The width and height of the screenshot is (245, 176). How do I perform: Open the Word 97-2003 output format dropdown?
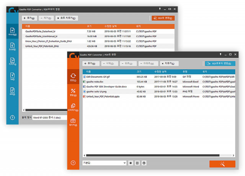50,117
